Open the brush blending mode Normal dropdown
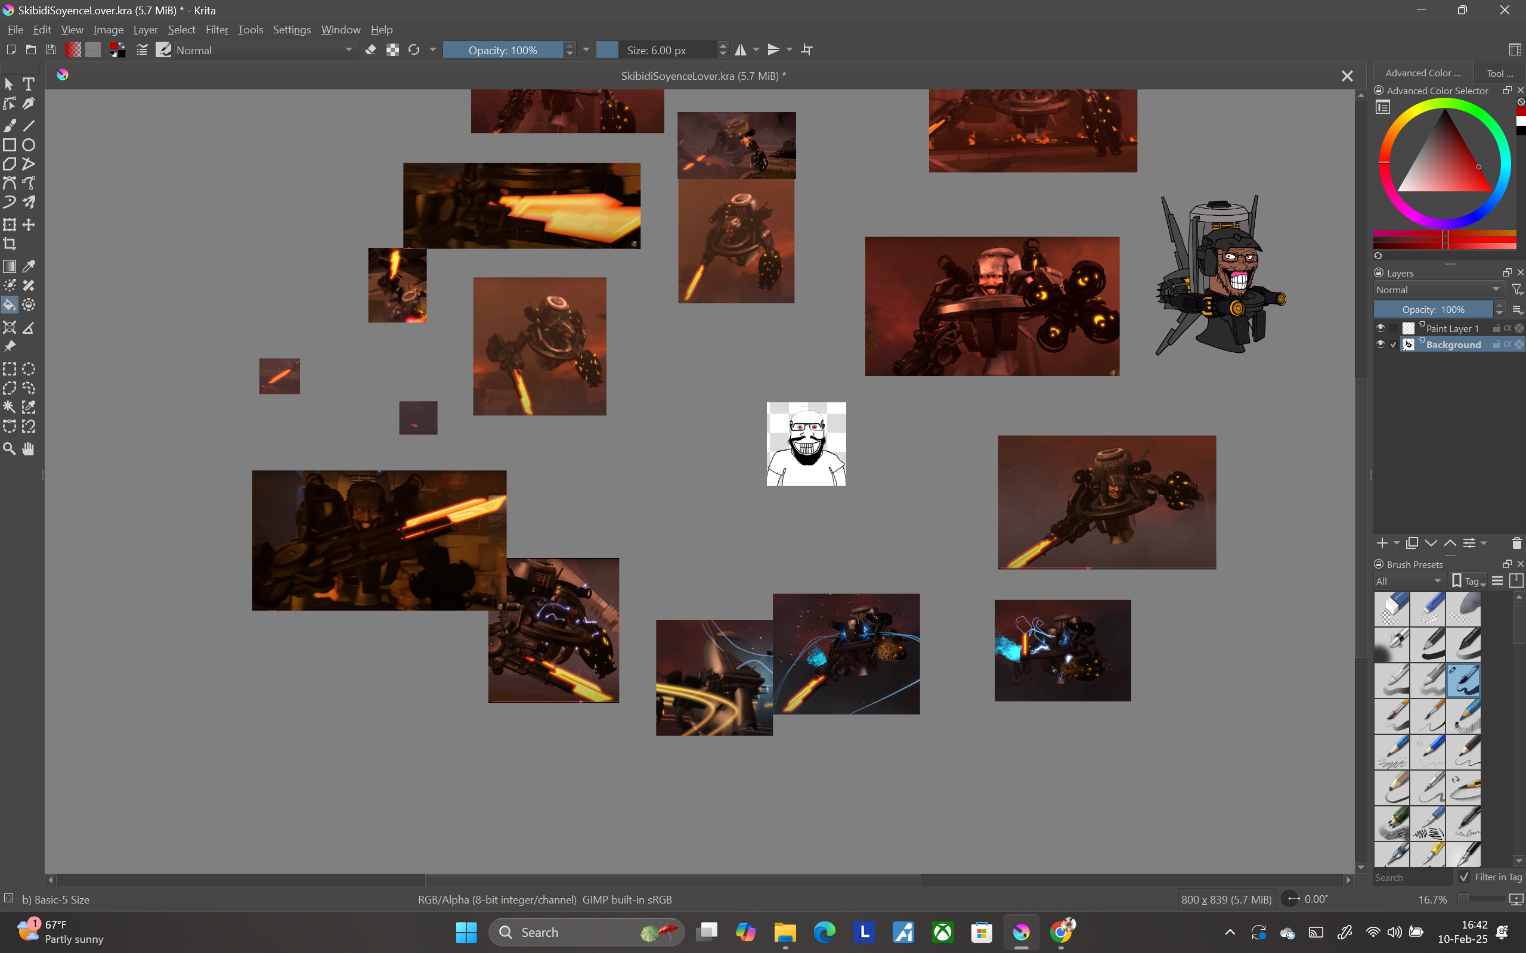 coord(265,50)
